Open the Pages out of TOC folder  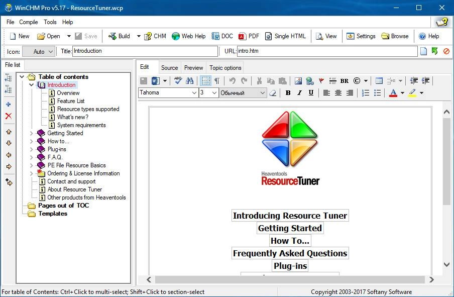click(64, 206)
